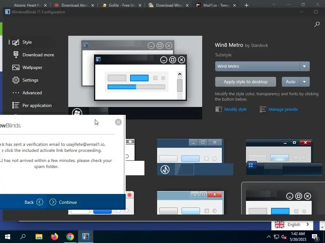Click the network tray icon
Image resolution: width=325 pixels, height=243 pixels.
(x=276, y=237)
